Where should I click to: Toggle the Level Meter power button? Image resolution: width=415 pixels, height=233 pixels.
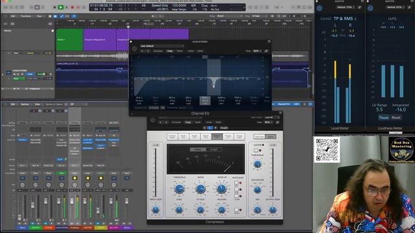point(320,8)
